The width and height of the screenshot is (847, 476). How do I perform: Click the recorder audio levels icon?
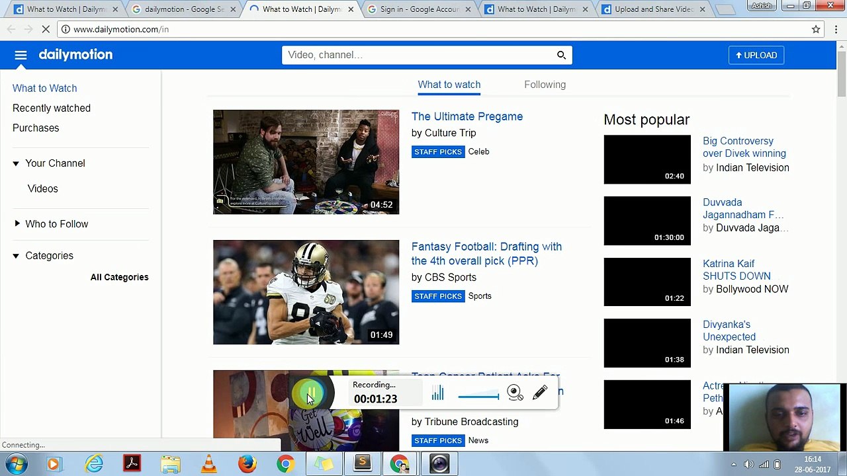437,394
